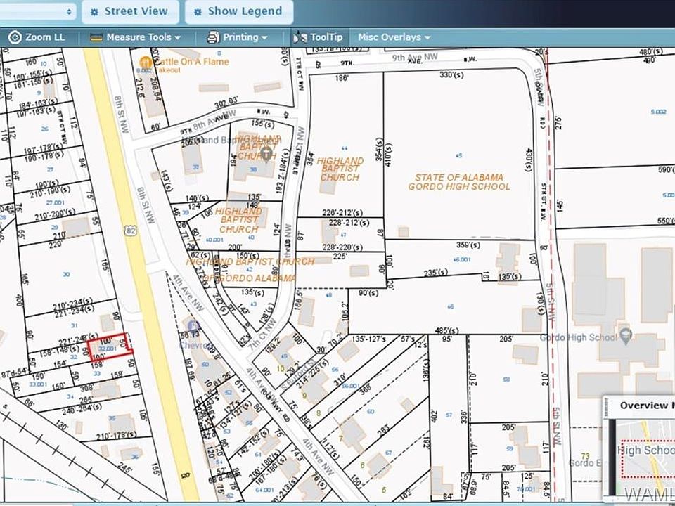This screenshot has width=675, height=506.
Task: Click parcel number 31
Action: (x=75, y=325)
